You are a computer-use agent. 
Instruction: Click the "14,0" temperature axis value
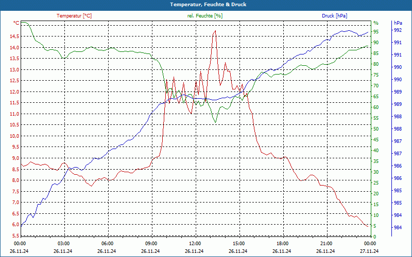click(14, 47)
